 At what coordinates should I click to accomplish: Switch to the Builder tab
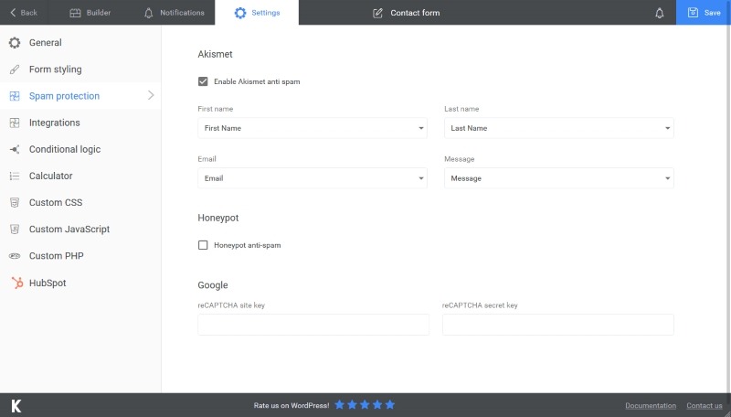pos(91,13)
